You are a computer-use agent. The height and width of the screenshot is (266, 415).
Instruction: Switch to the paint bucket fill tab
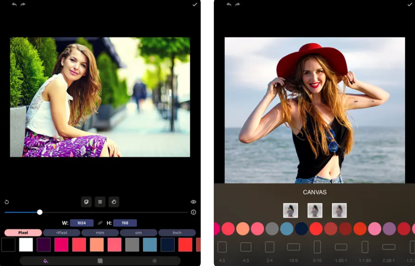(x=46, y=260)
